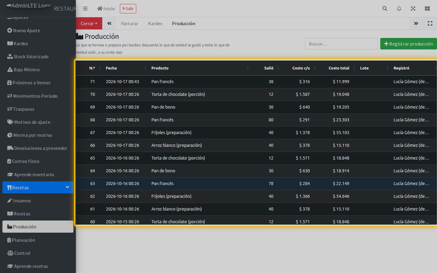Open Traspasos sidebar item

pyautogui.click(x=38, y=109)
